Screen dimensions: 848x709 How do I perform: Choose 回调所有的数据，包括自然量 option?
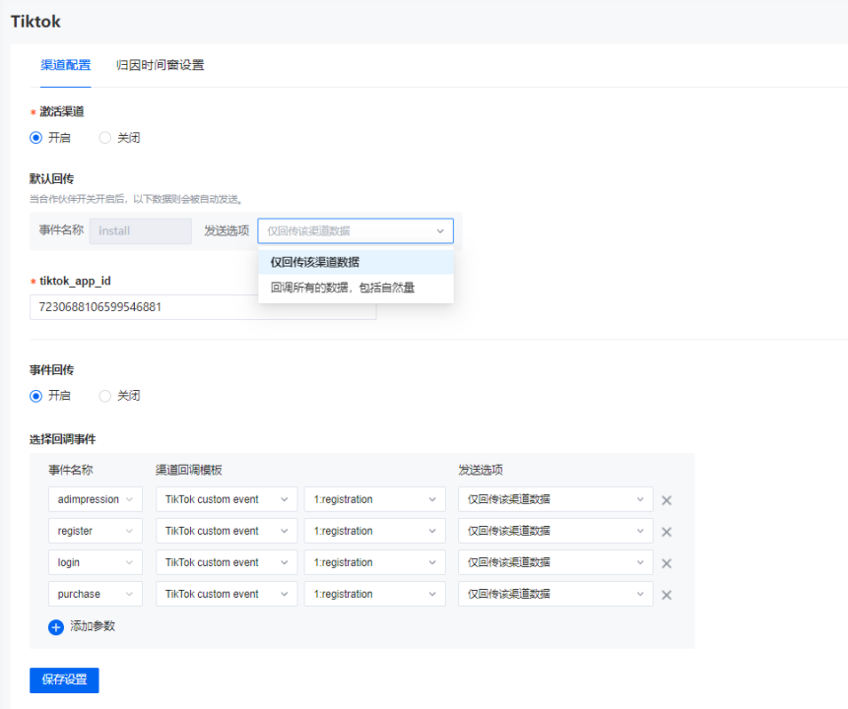pos(356,288)
